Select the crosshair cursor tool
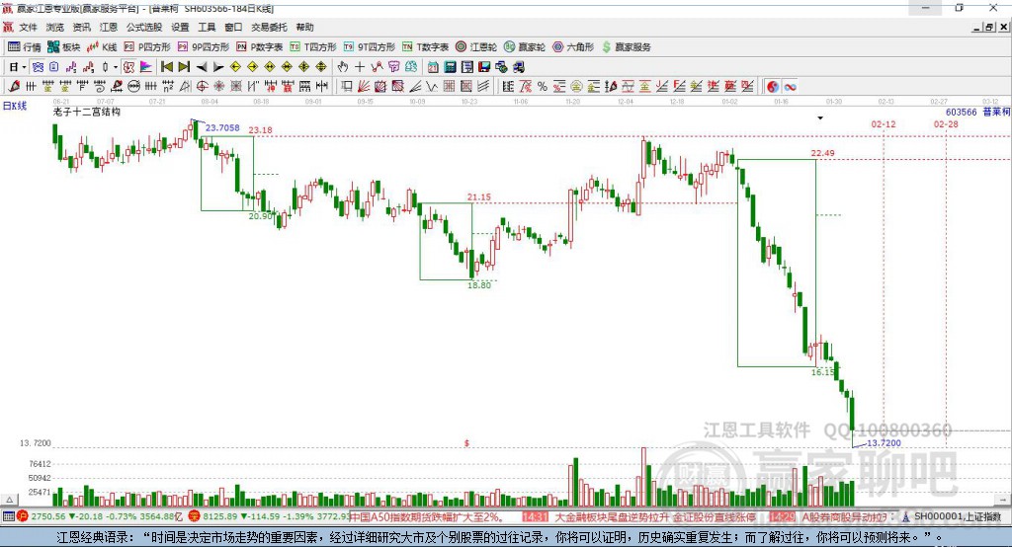The image size is (1012, 547). (360, 66)
